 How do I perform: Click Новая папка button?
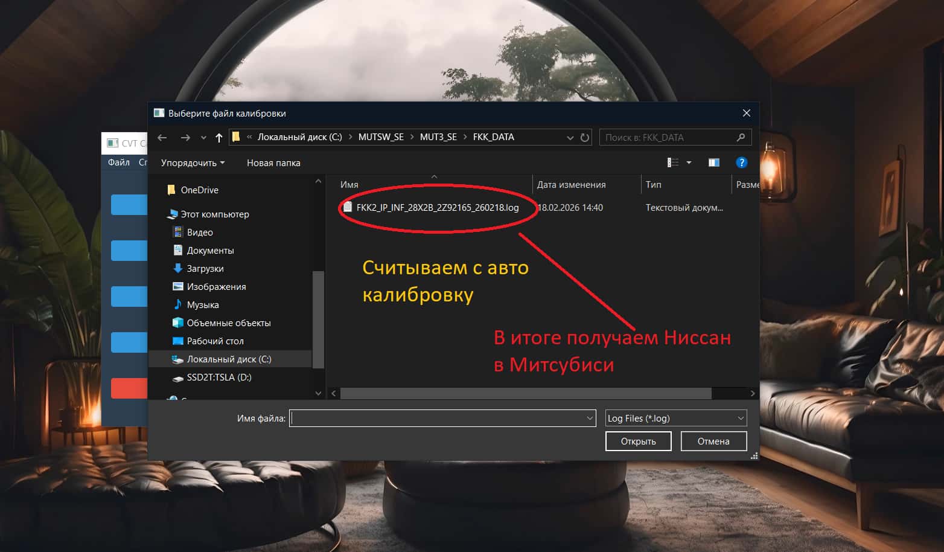[x=273, y=163]
